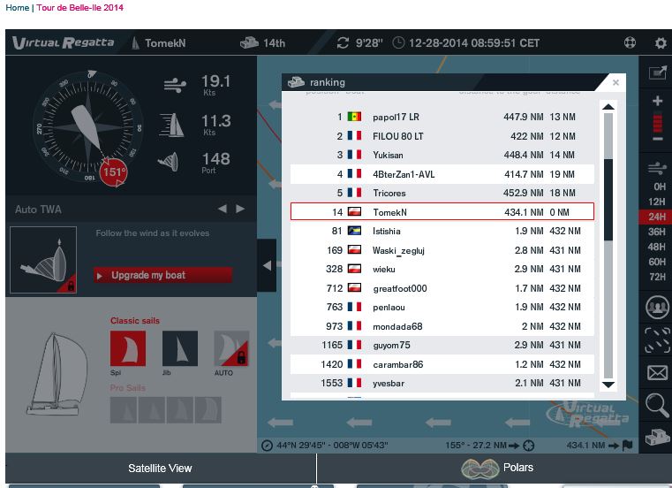Click the Upgrade my boat button
Screen dimensions: 672x488
(x=163, y=275)
